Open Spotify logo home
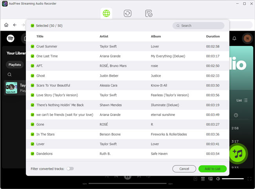The width and height of the screenshot is (255, 189). (x=11, y=39)
